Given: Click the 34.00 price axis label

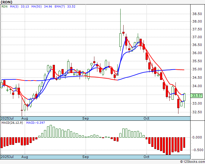Looking at the screenshot, I should [x=197, y=86].
